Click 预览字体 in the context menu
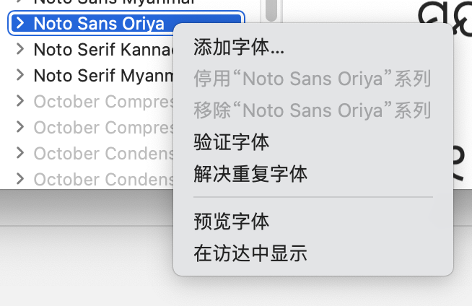The width and height of the screenshot is (472, 306). click(x=232, y=221)
